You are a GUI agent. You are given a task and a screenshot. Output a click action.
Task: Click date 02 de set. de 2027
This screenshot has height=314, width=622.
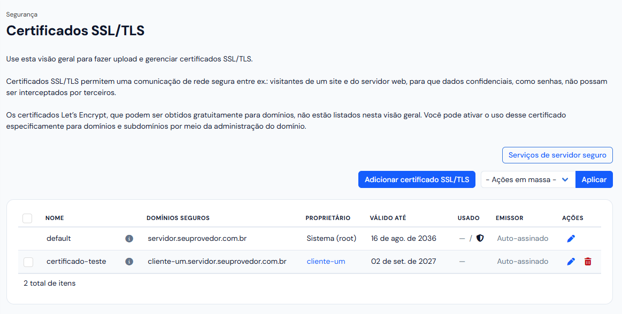[403, 261]
